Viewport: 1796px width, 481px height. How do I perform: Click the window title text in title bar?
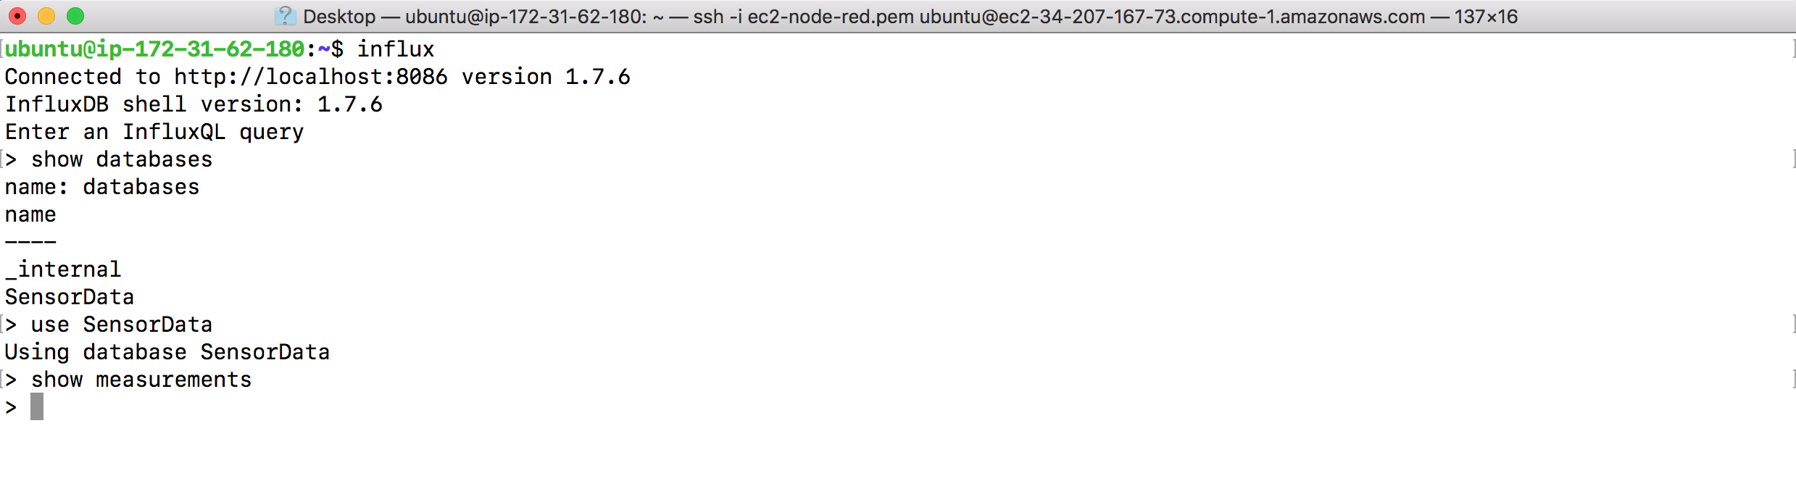click(910, 16)
